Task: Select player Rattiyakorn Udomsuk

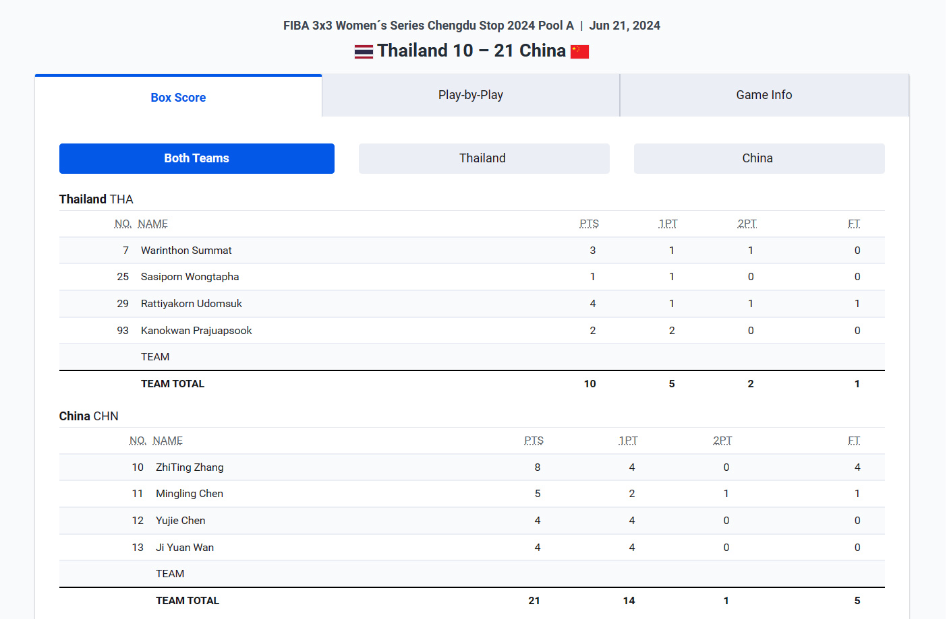Action: point(192,304)
